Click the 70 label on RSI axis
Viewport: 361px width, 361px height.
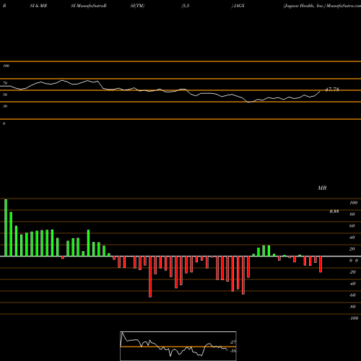pyautogui.click(x=5, y=83)
